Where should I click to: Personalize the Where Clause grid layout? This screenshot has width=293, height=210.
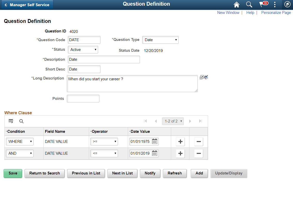coord(11,121)
